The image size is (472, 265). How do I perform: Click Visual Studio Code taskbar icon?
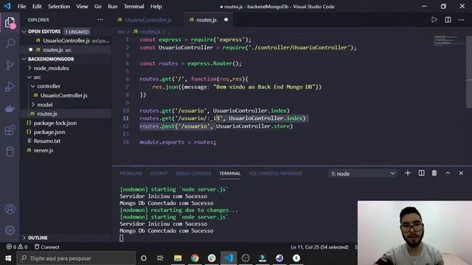229,258
